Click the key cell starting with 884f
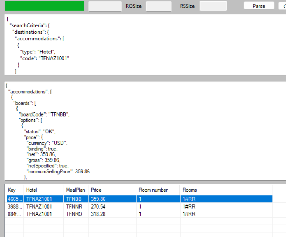Viewport: 286px width, 237px height. (13, 214)
